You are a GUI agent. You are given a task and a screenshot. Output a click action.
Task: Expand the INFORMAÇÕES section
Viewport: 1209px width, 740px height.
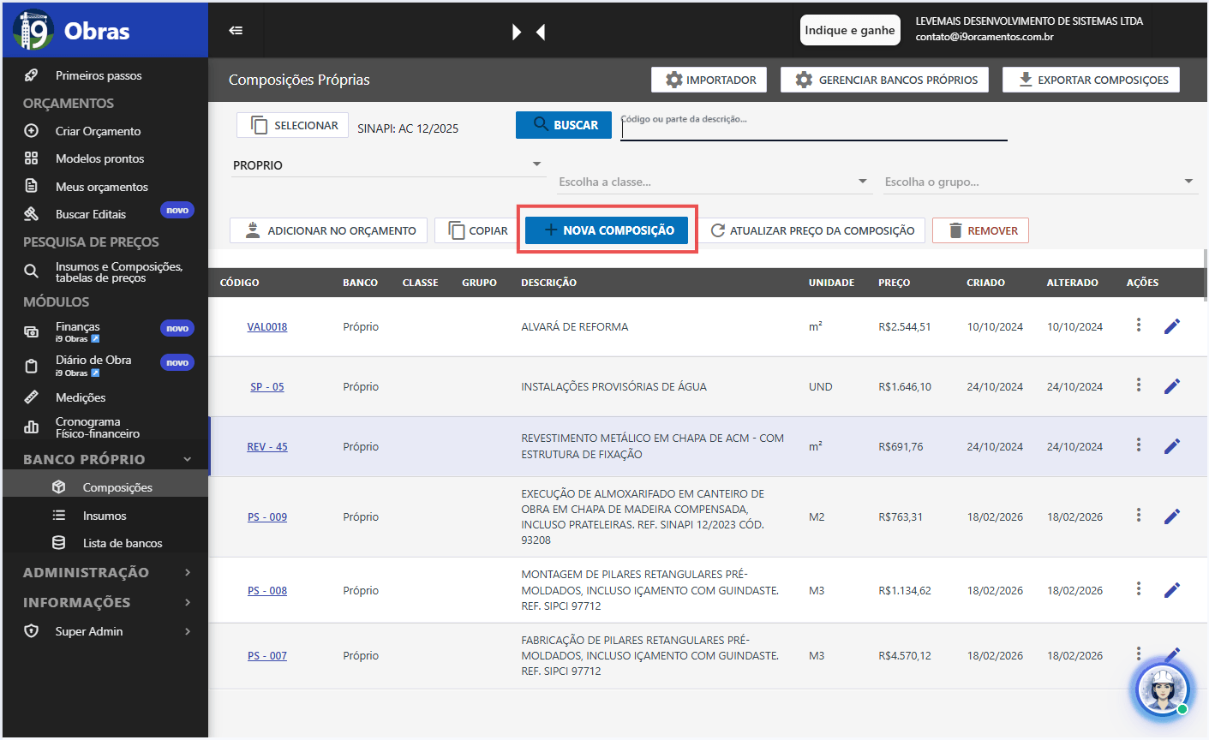coord(105,602)
